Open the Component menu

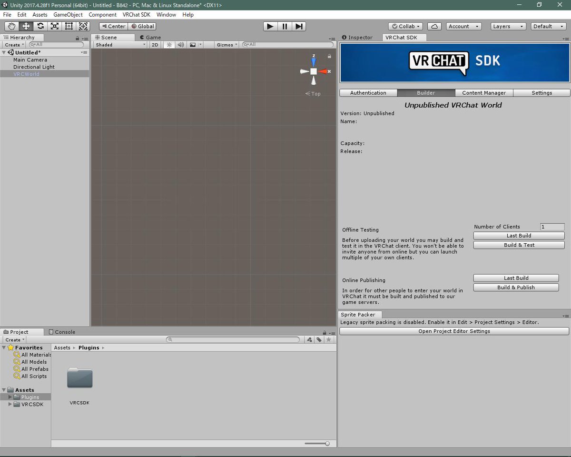click(102, 15)
